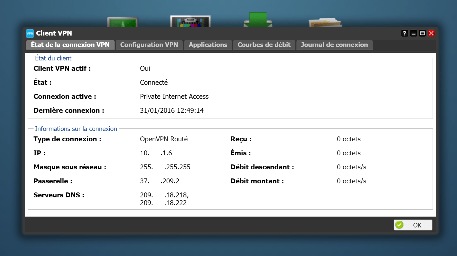Open help with the question mark button

tap(405, 33)
